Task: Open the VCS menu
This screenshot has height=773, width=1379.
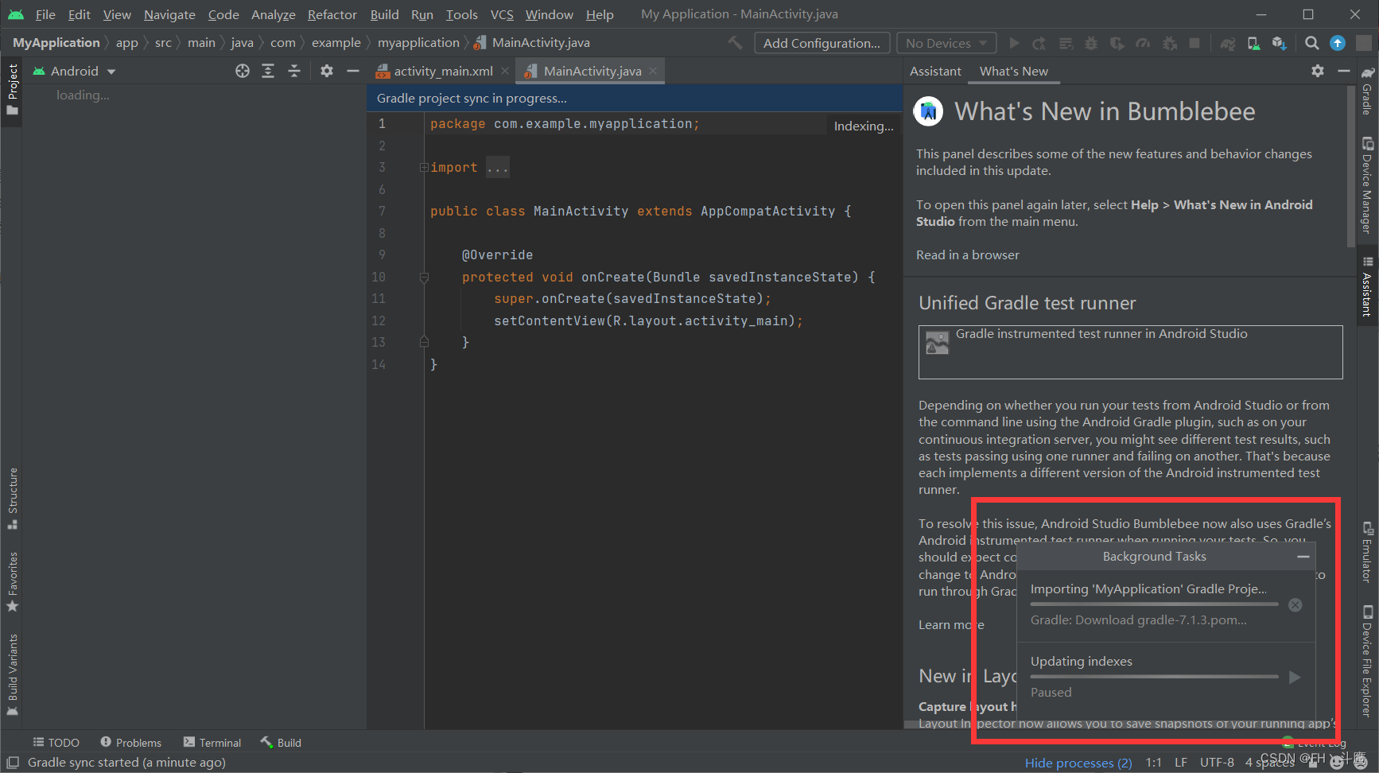Action: (502, 14)
